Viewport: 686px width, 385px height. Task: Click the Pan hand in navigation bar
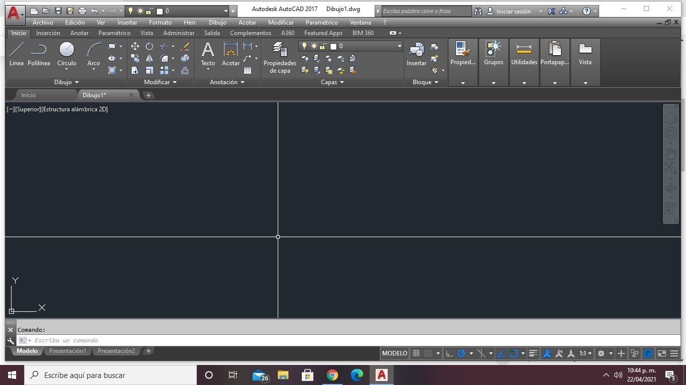click(x=670, y=153)
